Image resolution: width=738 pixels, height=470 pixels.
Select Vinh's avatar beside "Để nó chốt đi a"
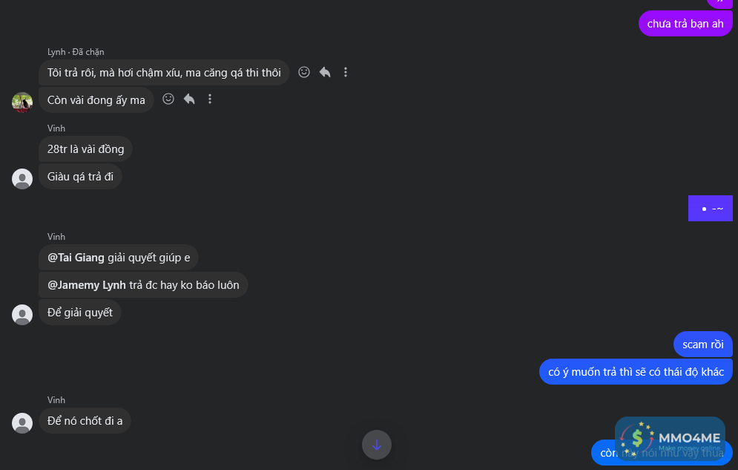(x=22, y=423)
